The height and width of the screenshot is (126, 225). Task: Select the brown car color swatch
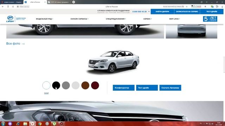(85, 85)
